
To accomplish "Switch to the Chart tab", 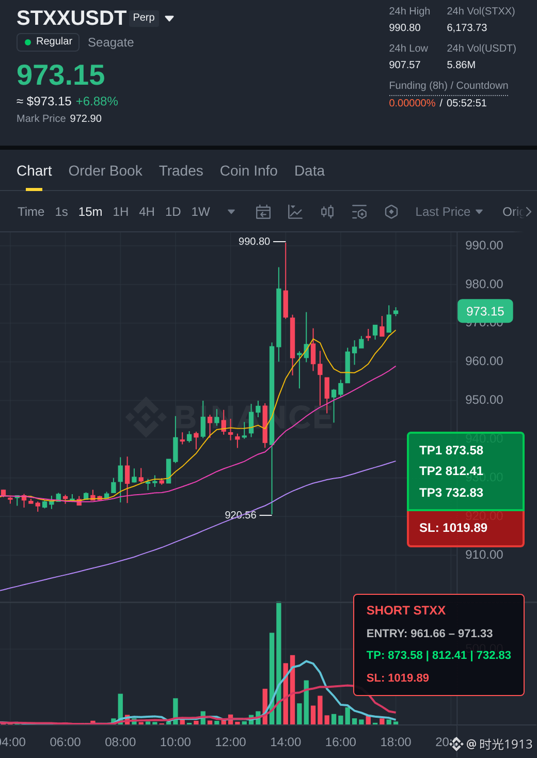I will [x=34, y=171].
